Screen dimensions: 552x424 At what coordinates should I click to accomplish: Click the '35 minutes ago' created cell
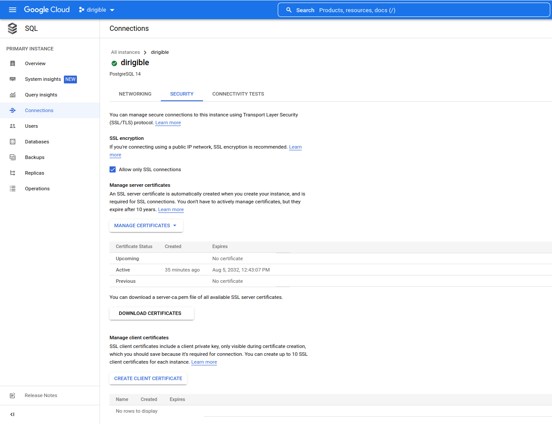(182, 270)
